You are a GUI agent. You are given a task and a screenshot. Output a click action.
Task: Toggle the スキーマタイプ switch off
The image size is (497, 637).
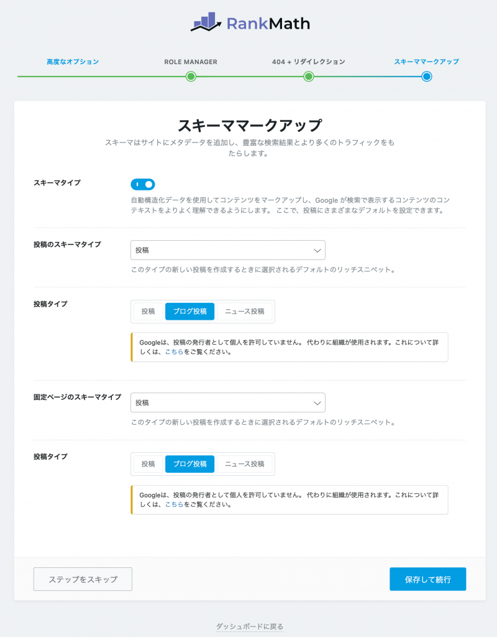click(x=143, y=184)
